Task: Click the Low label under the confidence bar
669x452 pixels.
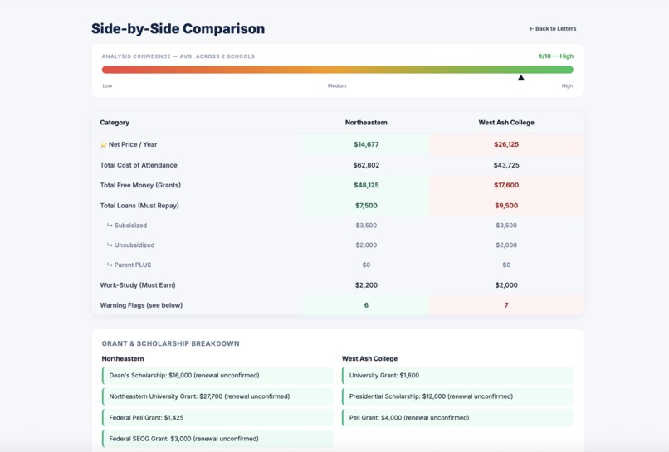Action: click(x=107, y=85)
